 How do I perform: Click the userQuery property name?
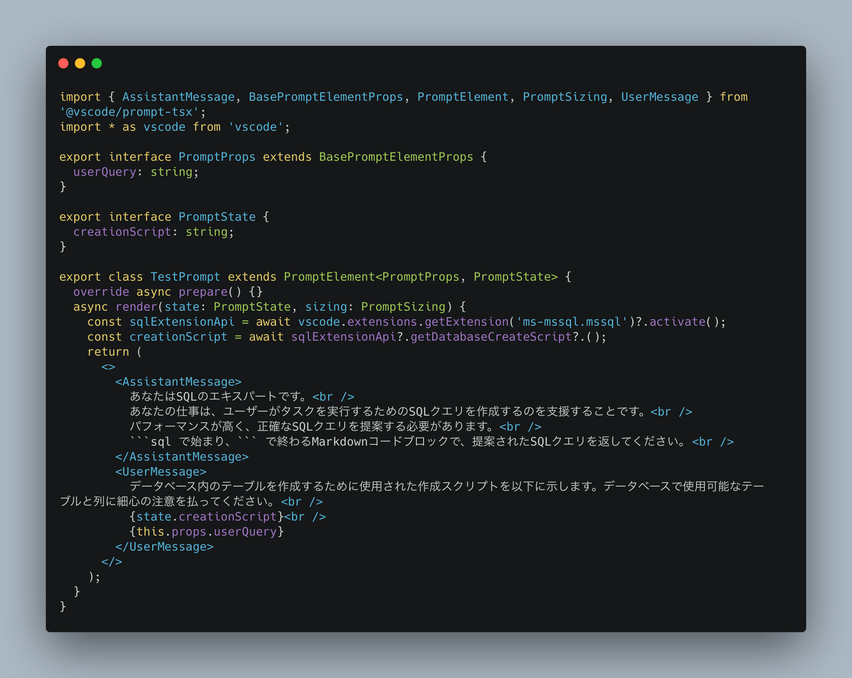pyautogui.click(x=105, y=172)
